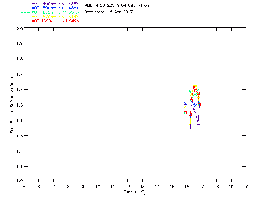Click the lowest purple plus data point
Image resolution: width=253 pixels, height=202 pixels.
click(x=191, y=128)
